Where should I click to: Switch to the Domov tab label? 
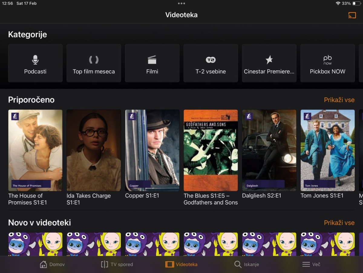[x=57, y=265]
